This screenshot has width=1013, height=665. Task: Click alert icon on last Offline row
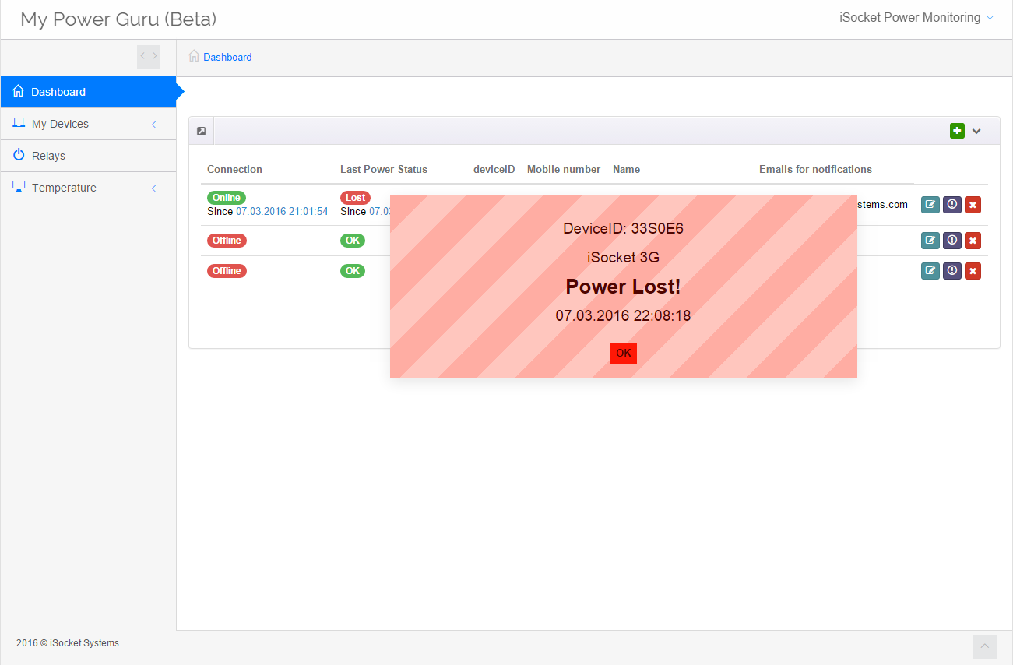tap(952, 271)
